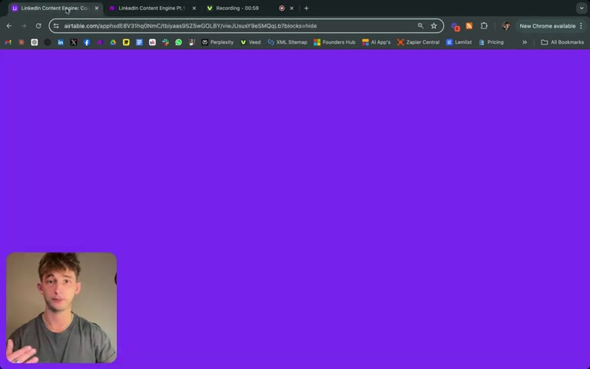Open the dark circular bookmark icon
Image resolution: width=590 pixels, height=369 pixels.
pos(48,42)
